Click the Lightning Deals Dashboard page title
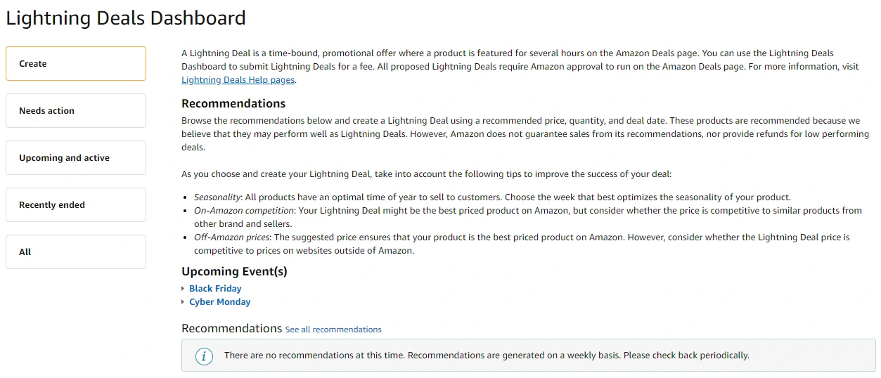The width and height of the screenshot is (881, 378). click(126, 18)
